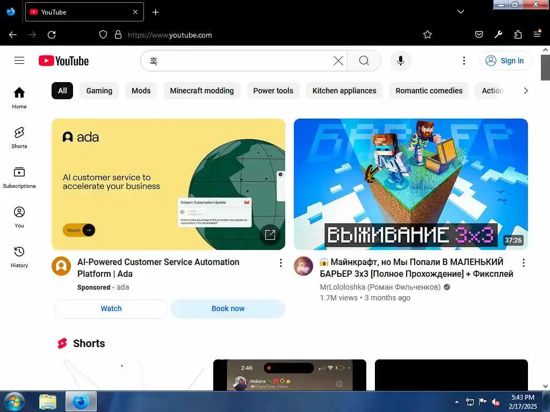Open Shorts from the sidebar

(x=19, y=138)
